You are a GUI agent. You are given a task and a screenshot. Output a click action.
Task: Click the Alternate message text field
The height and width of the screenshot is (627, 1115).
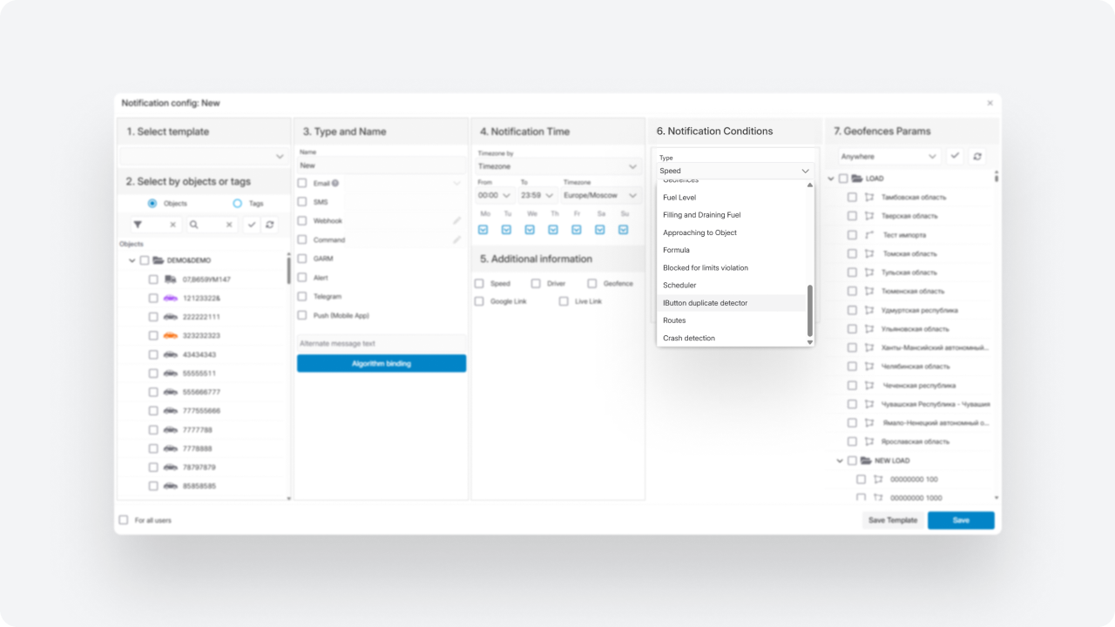coord(381,344)
